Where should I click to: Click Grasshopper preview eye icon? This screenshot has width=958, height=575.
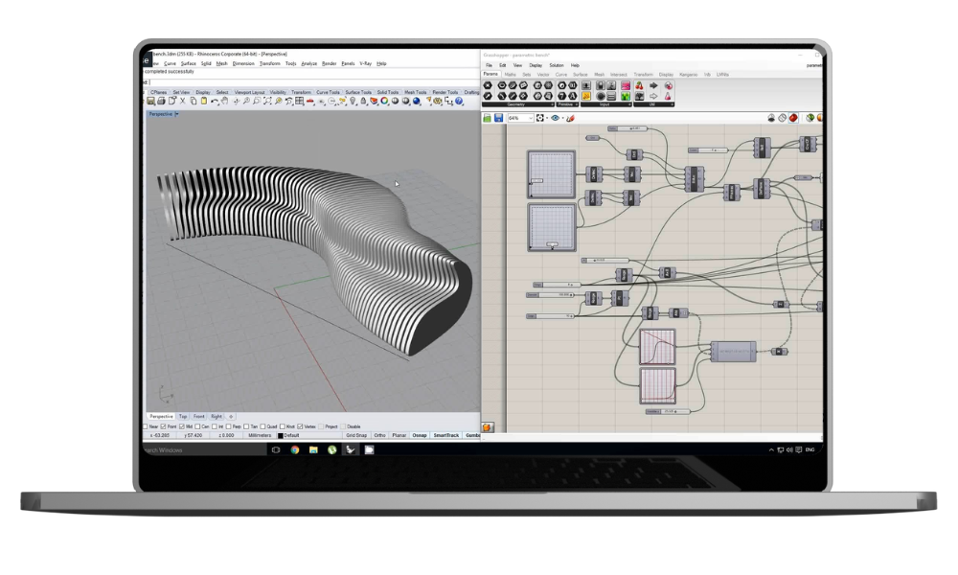[x=555, y=118]
